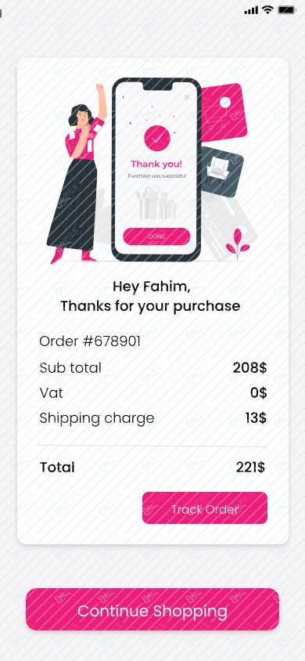Screen dimensions: 305x661
Task: Click the Shipping charge 13$ amount
Action: [257, 418]
